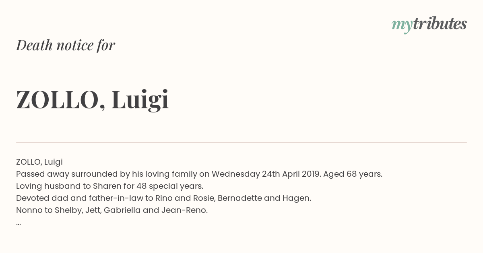
Task: Expand the truncated text ellipsis
Action: [x=19, y=224]
